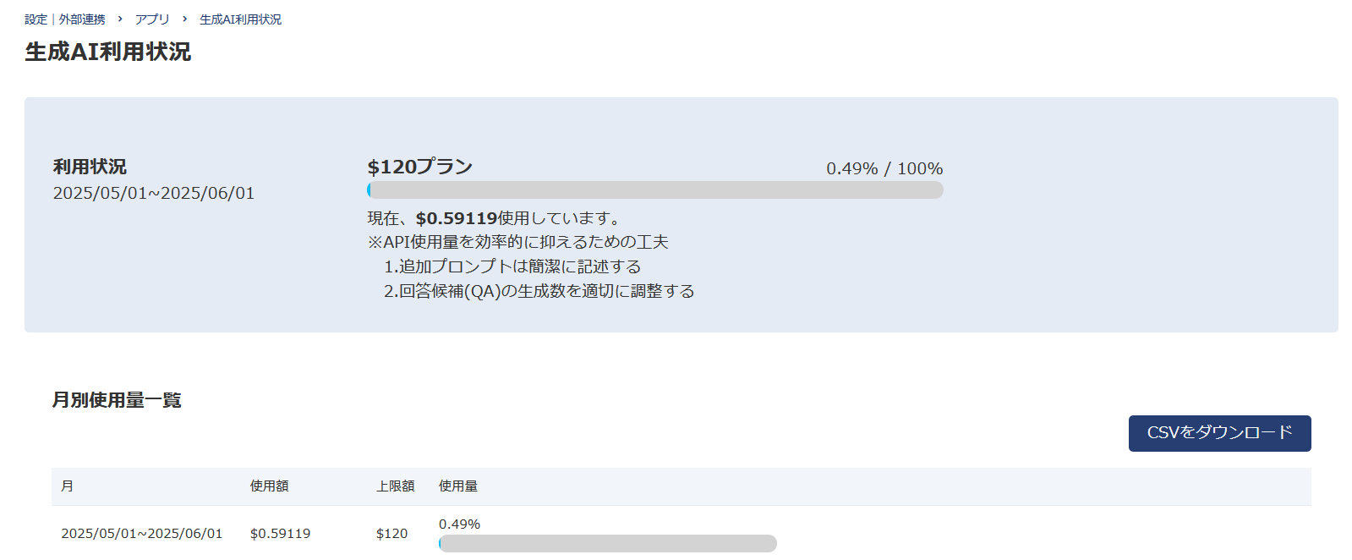Open the 外部連携 breadcrumb link
Image resolution: width=1352 pixels, height=560 pixels.
[82, 19]
